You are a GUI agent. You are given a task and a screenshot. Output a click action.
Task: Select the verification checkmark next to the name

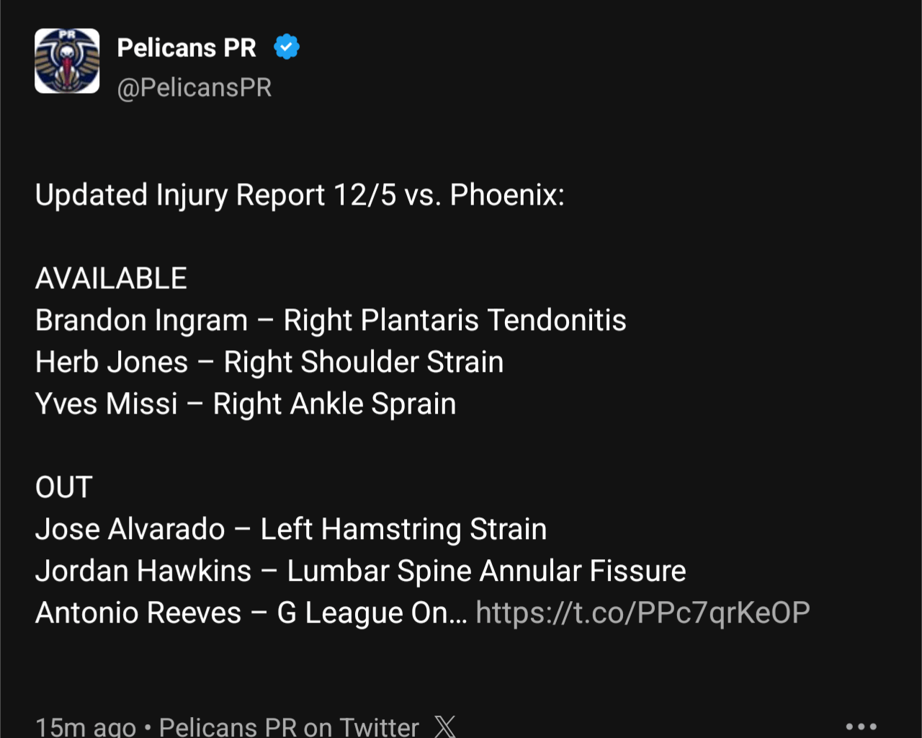pyautogui.click(x=286, y=46)
